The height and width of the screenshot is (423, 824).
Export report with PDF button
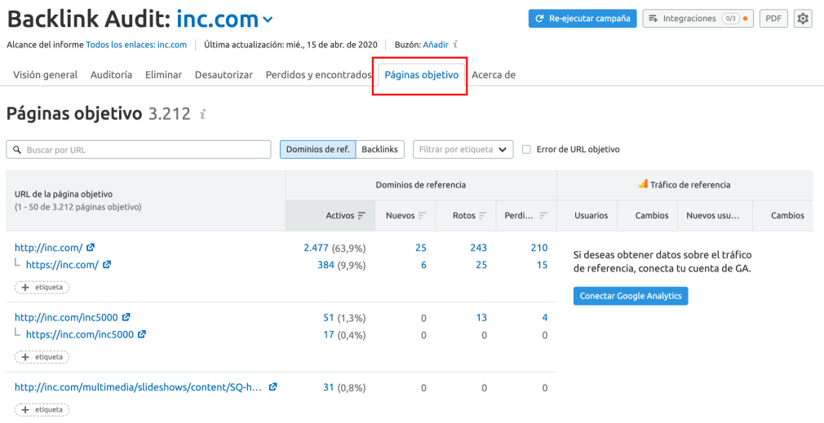point(773,19)
